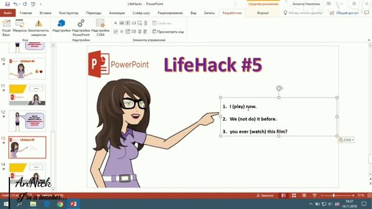Switch to the Главная tab
The image size is (372, 209).
coord(26,13)
